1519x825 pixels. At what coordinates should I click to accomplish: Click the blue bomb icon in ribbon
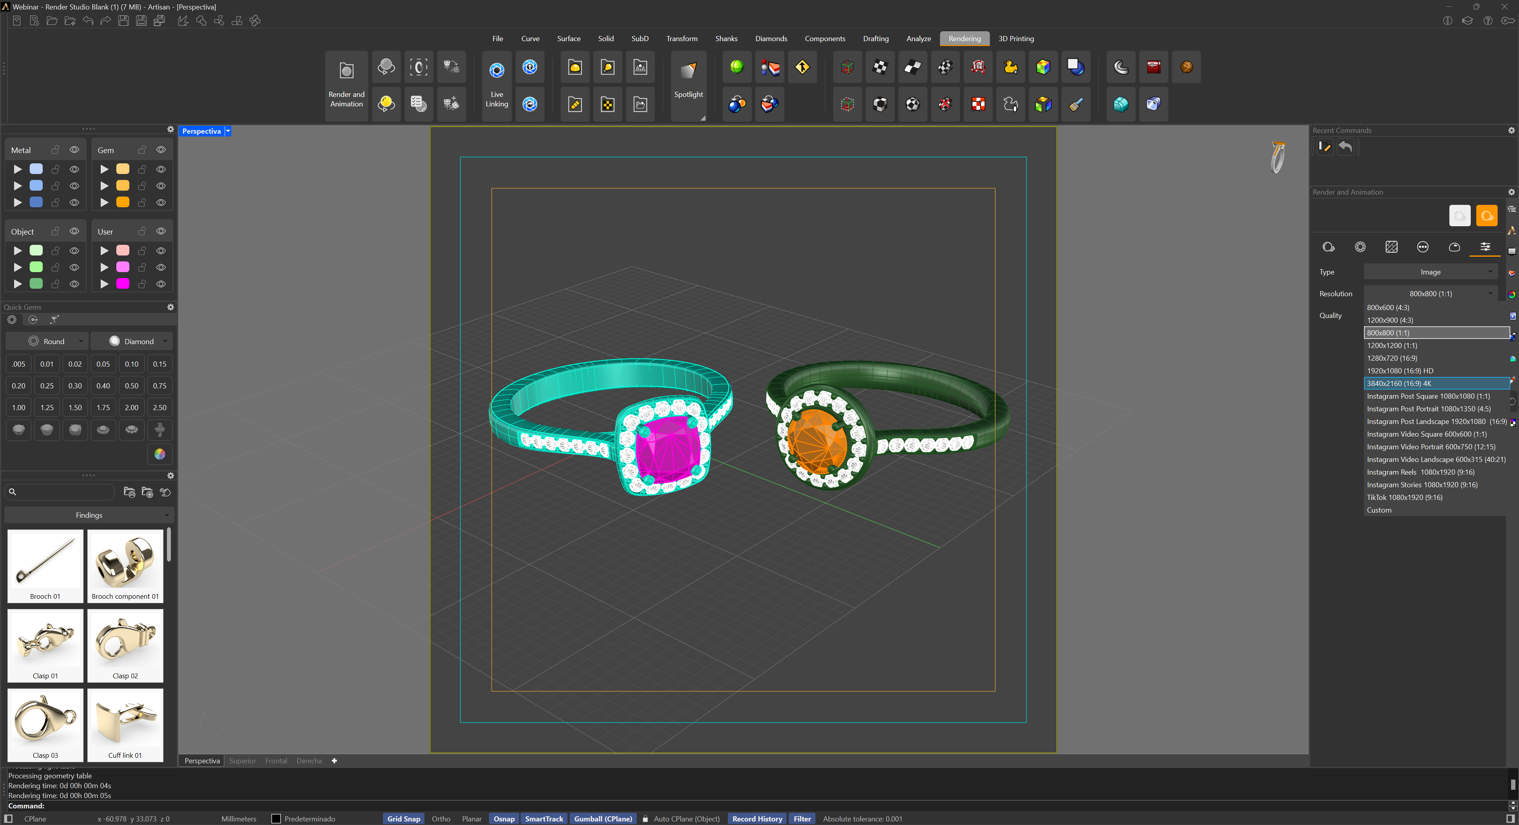[737, 104]
